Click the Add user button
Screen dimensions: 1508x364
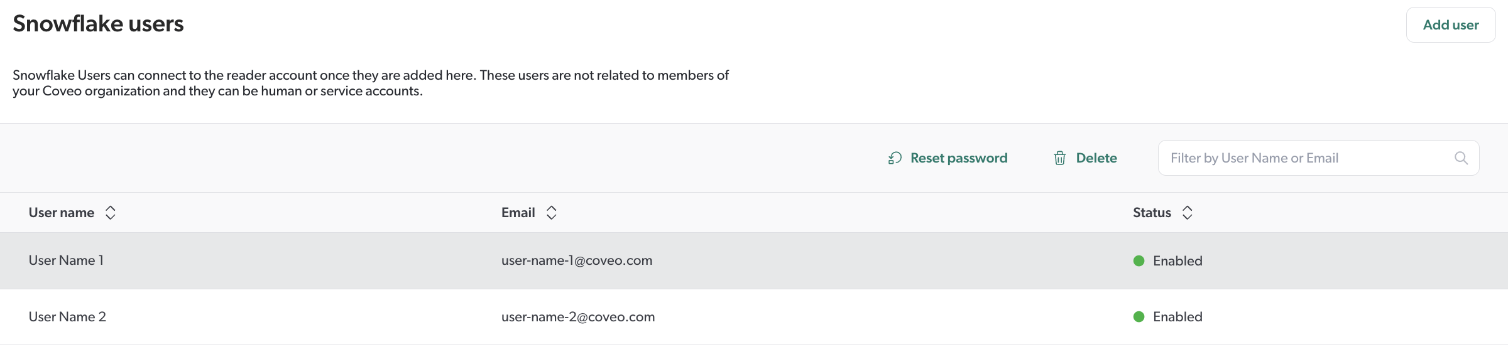coord(1450,24)
